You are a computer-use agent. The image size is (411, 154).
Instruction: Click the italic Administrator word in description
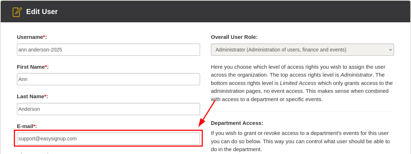point(356,75)
